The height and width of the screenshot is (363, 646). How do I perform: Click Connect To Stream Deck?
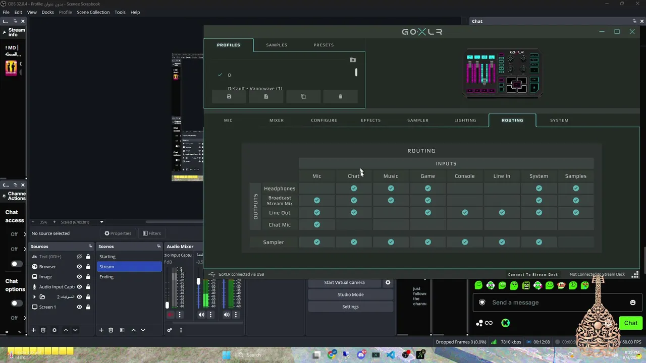click(x=533, y=275)
